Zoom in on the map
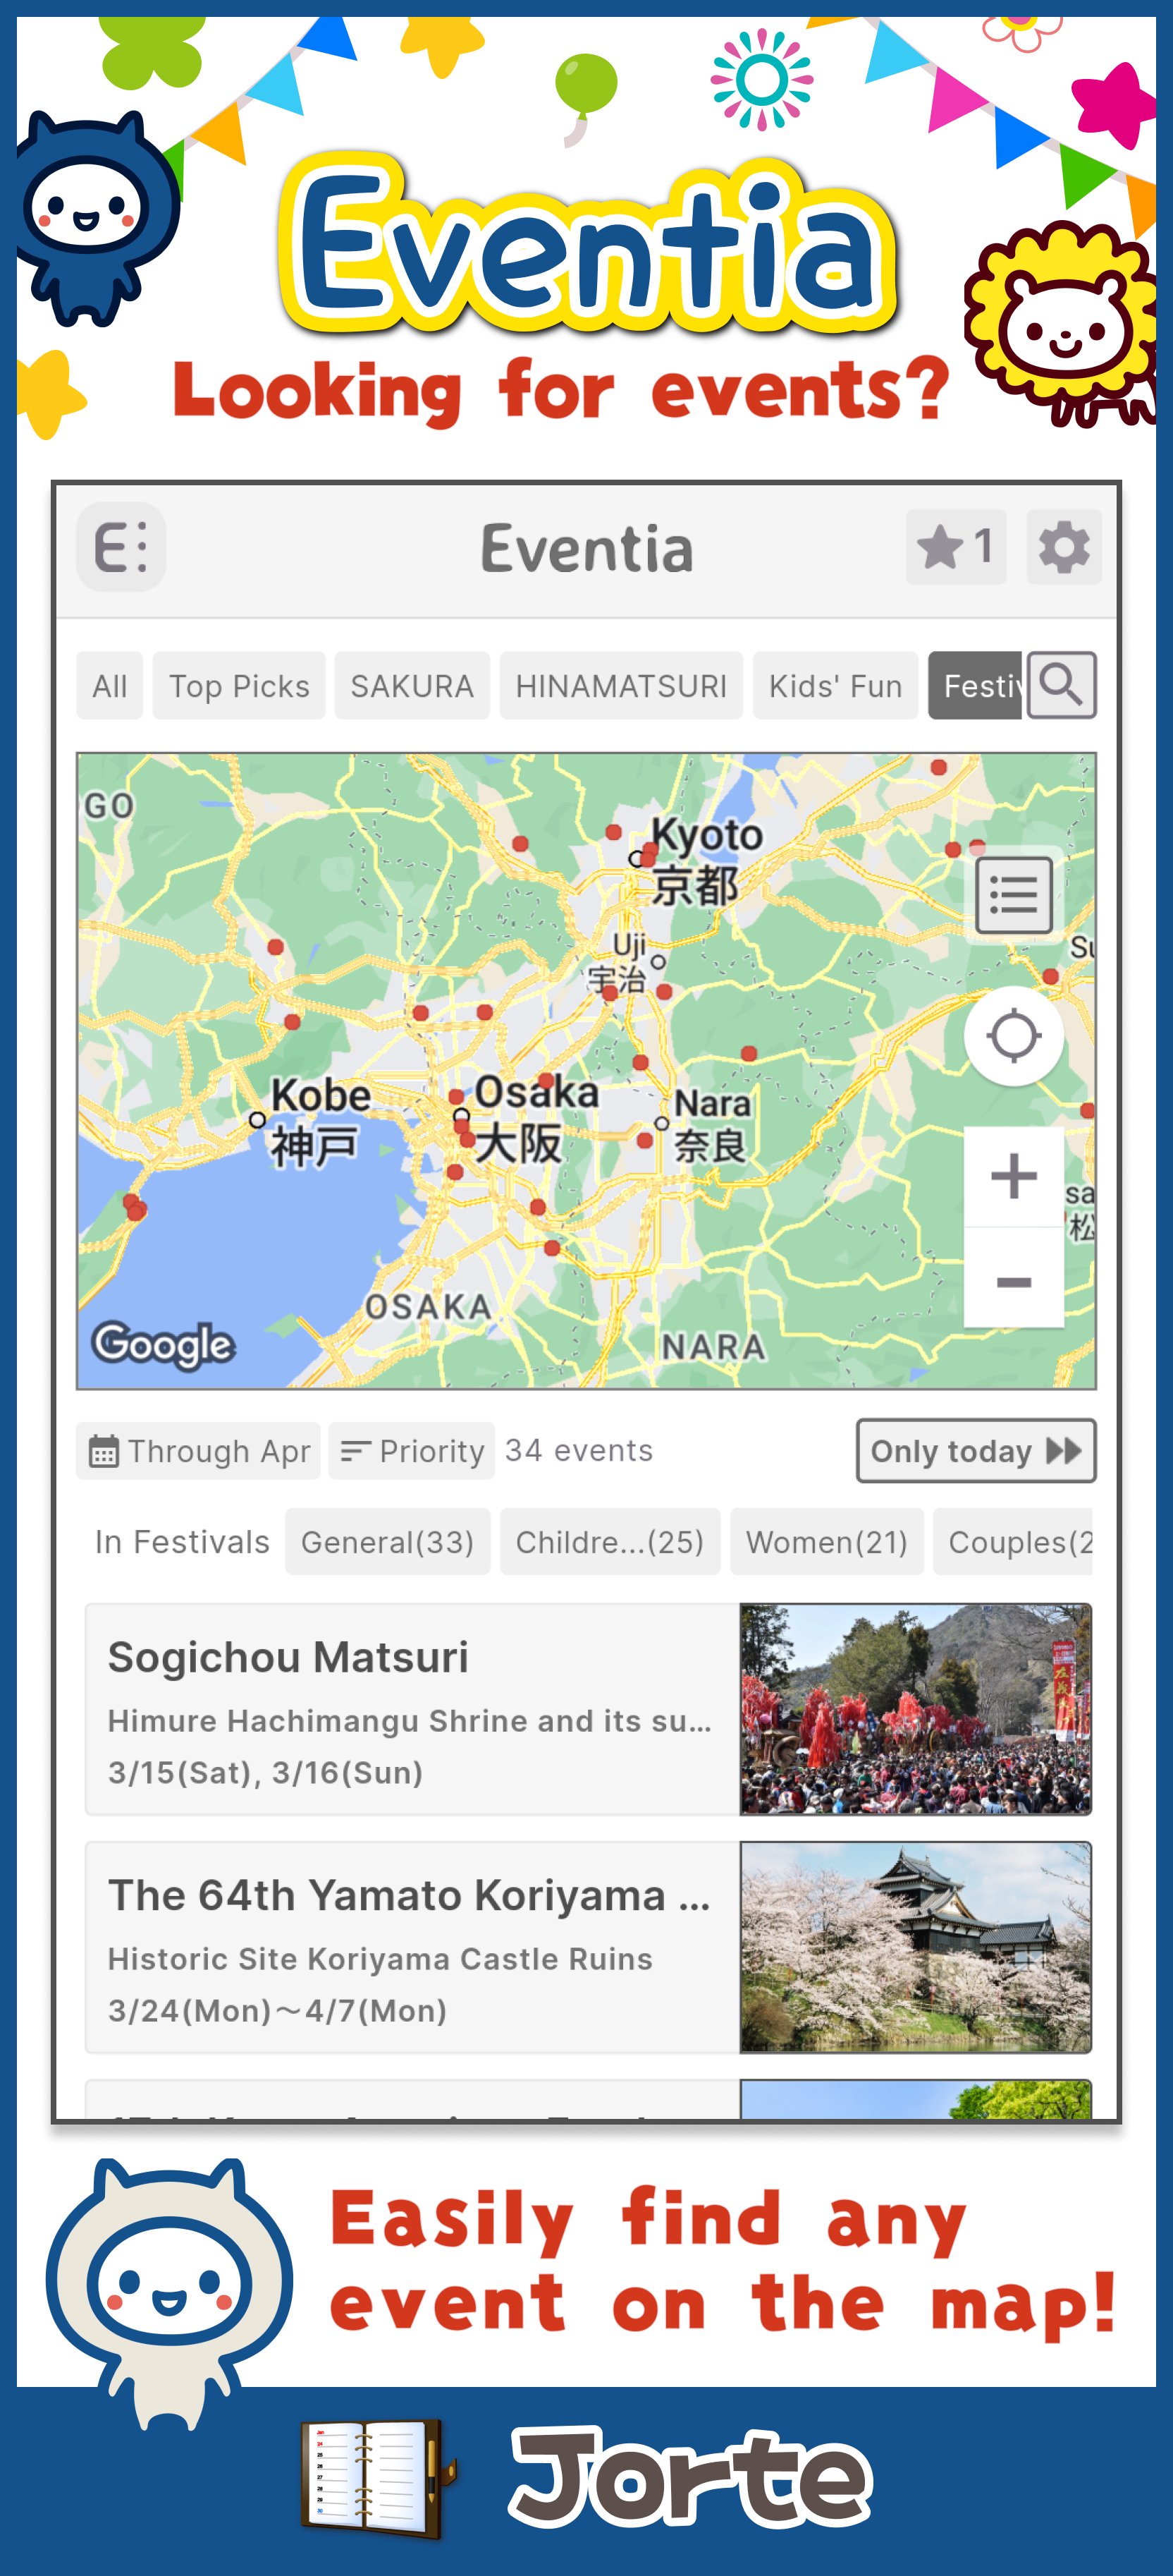Image resolution: width=1173 pixels, height=2576 pixels. click(x=1013, y=1176)
